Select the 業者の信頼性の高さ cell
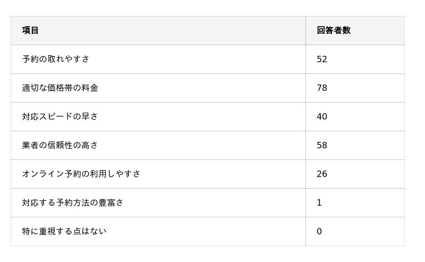 click(x=60, y=145)
